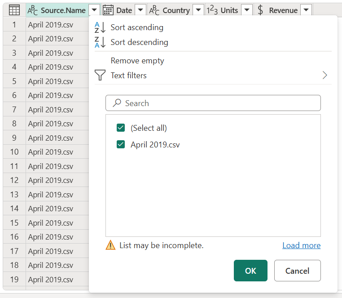Viewport: 342px width, 298px height.
Task: Open the Date column filter dropdown
Action: (x=140, y=10)
